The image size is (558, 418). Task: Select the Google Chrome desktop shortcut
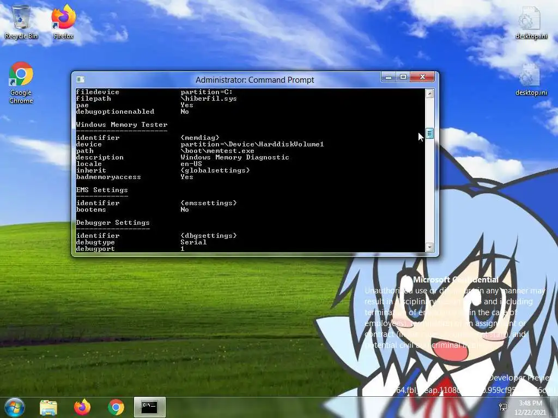(21, 83)
